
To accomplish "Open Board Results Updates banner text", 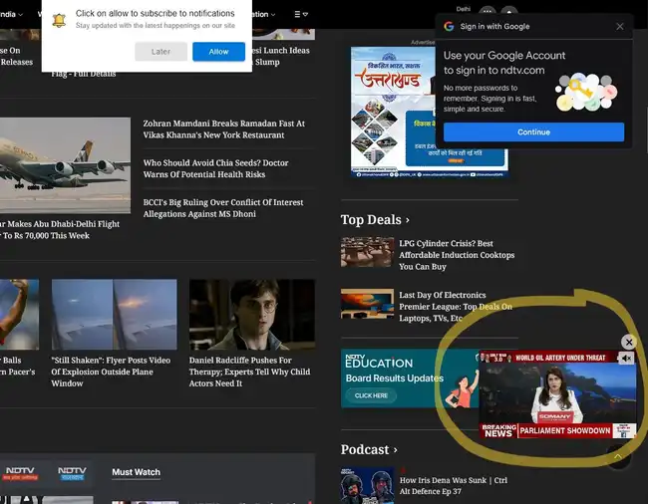I will tap(394, 378).
